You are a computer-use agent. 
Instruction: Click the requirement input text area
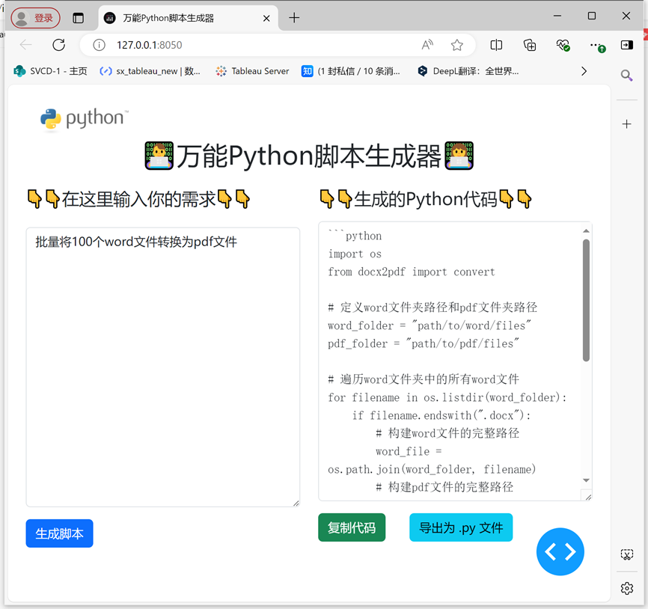click(163, 367)
